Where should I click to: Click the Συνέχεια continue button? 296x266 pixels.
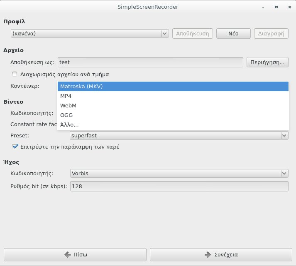221,254
